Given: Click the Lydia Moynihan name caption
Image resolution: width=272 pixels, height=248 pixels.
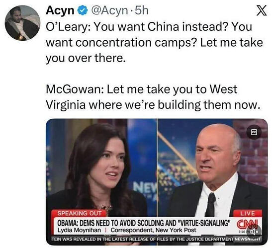Looking at the screenshot, I should [x=79, y=230].
